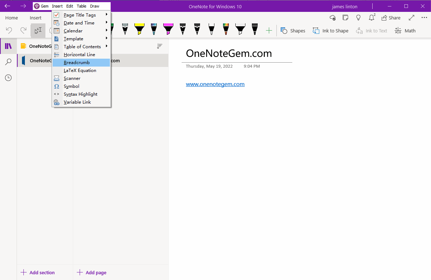
Task: Go forward with the right arrow
Action: (x=23, y=6)
